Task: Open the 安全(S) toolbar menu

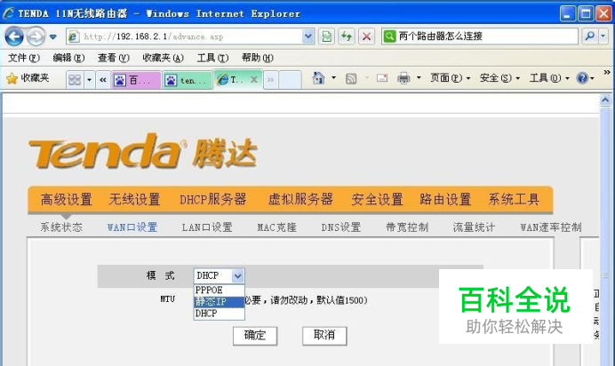Action: tap(500, 78)
